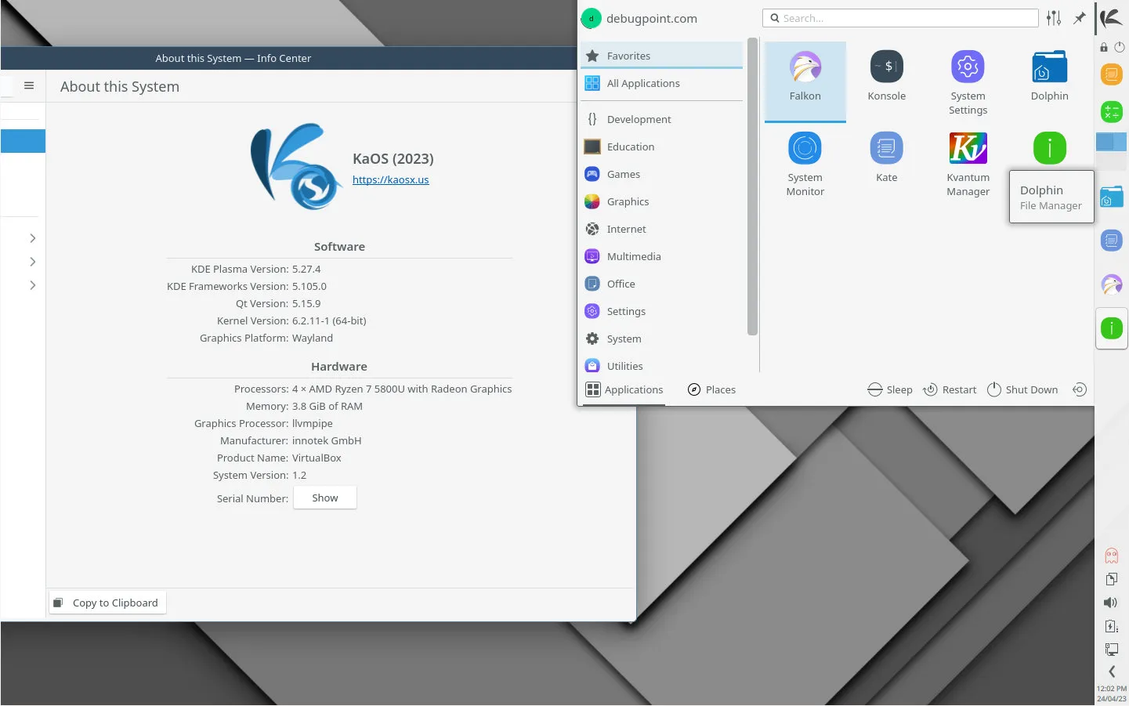Select highlighted sidebar entry in Info Center

[23, 141]
